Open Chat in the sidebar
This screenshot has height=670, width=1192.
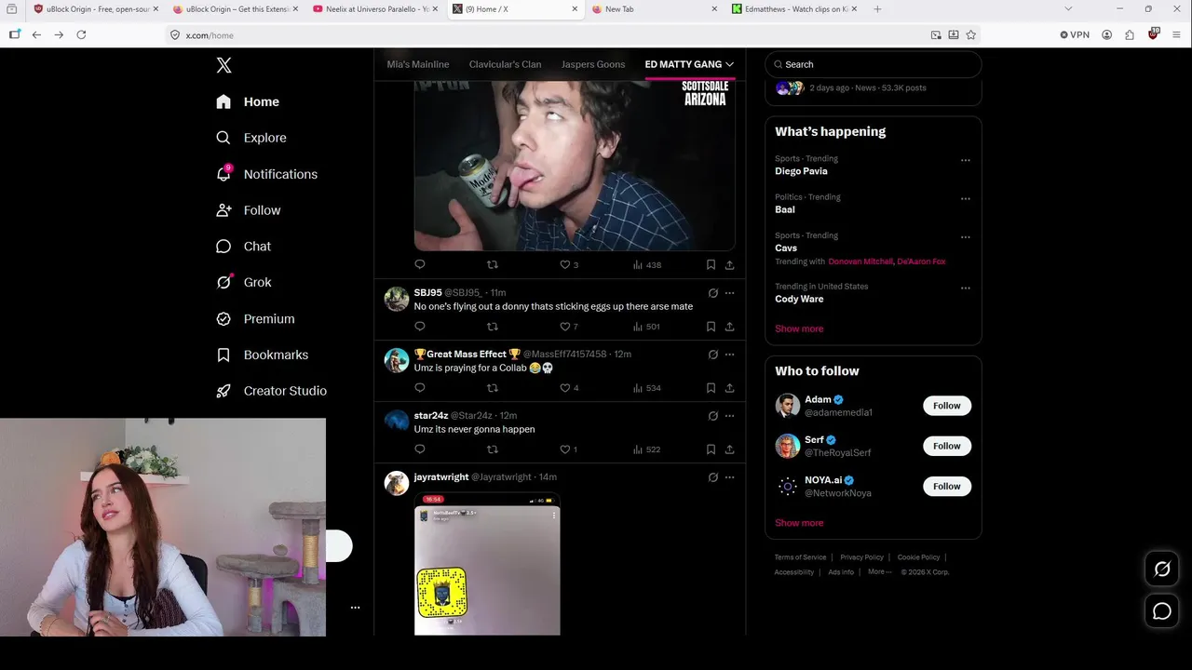[x=244, y=247]
